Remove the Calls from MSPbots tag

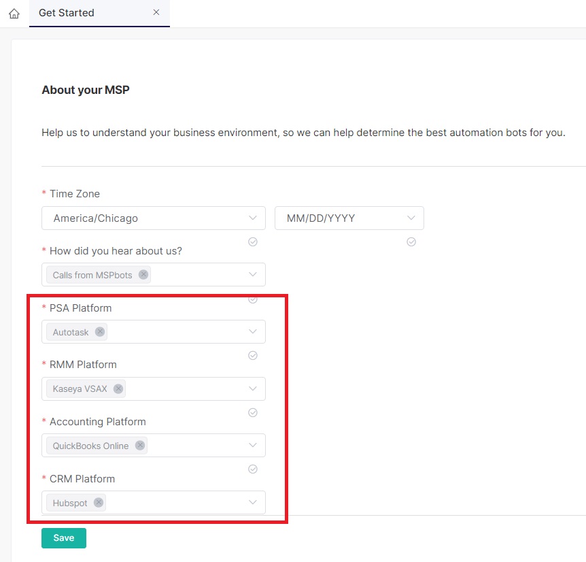point(143,275)
